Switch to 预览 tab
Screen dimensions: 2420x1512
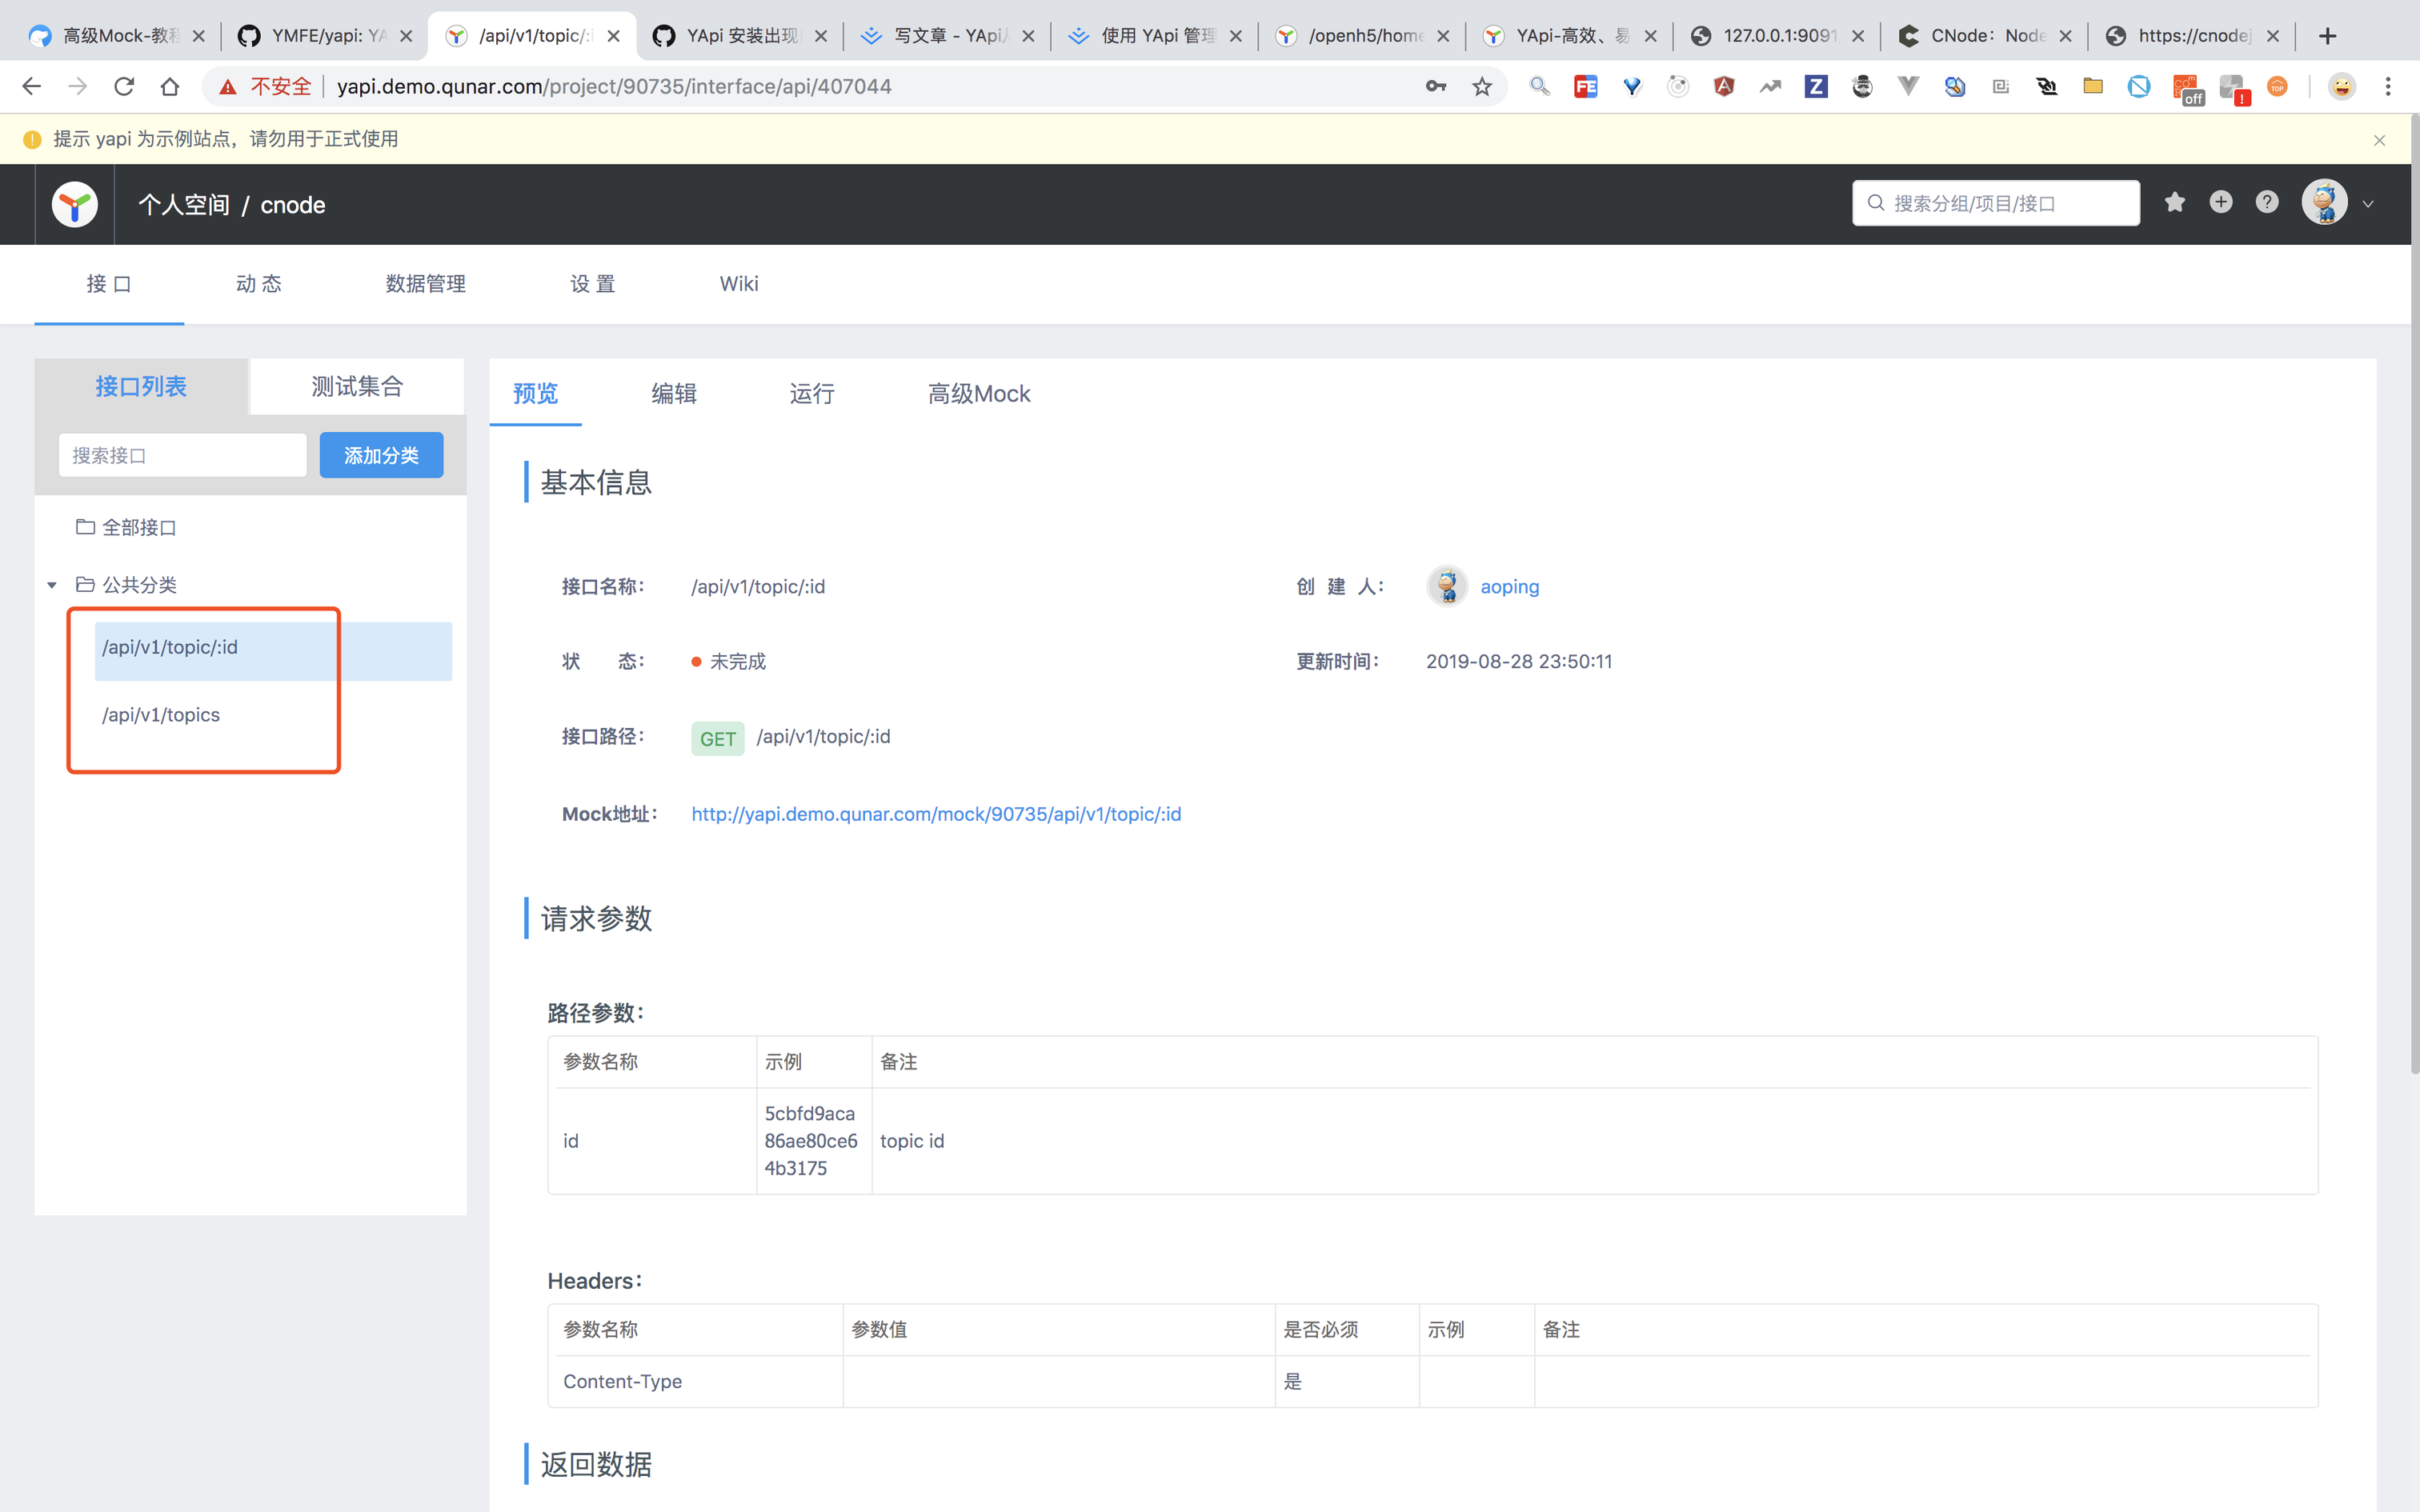pos(535,394)
